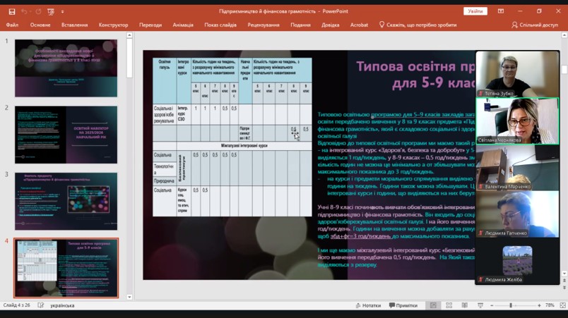Switch to Reading view icon

point(464,305)
